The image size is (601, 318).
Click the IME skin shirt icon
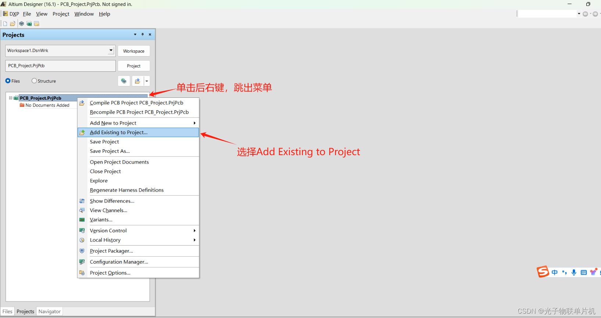pyautogui.click(x=593, y=272)
